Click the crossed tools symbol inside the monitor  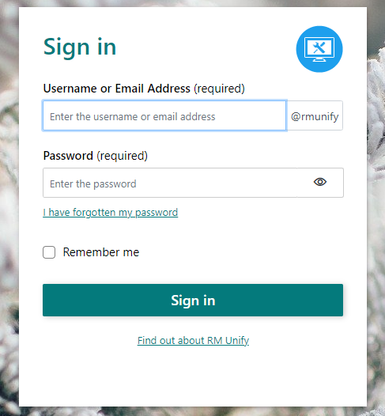[319, 48]
